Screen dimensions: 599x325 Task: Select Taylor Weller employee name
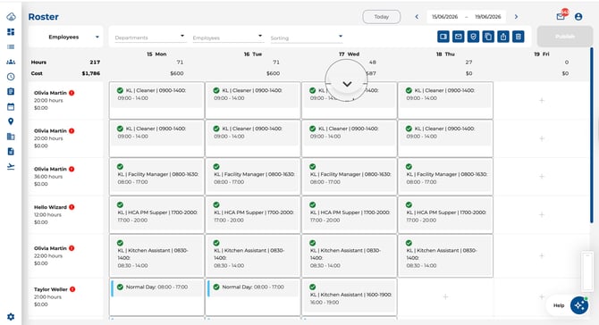point(51,289)
